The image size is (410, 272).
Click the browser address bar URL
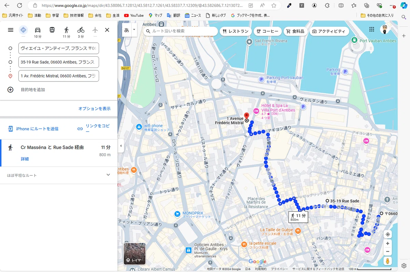coord(142,5)
